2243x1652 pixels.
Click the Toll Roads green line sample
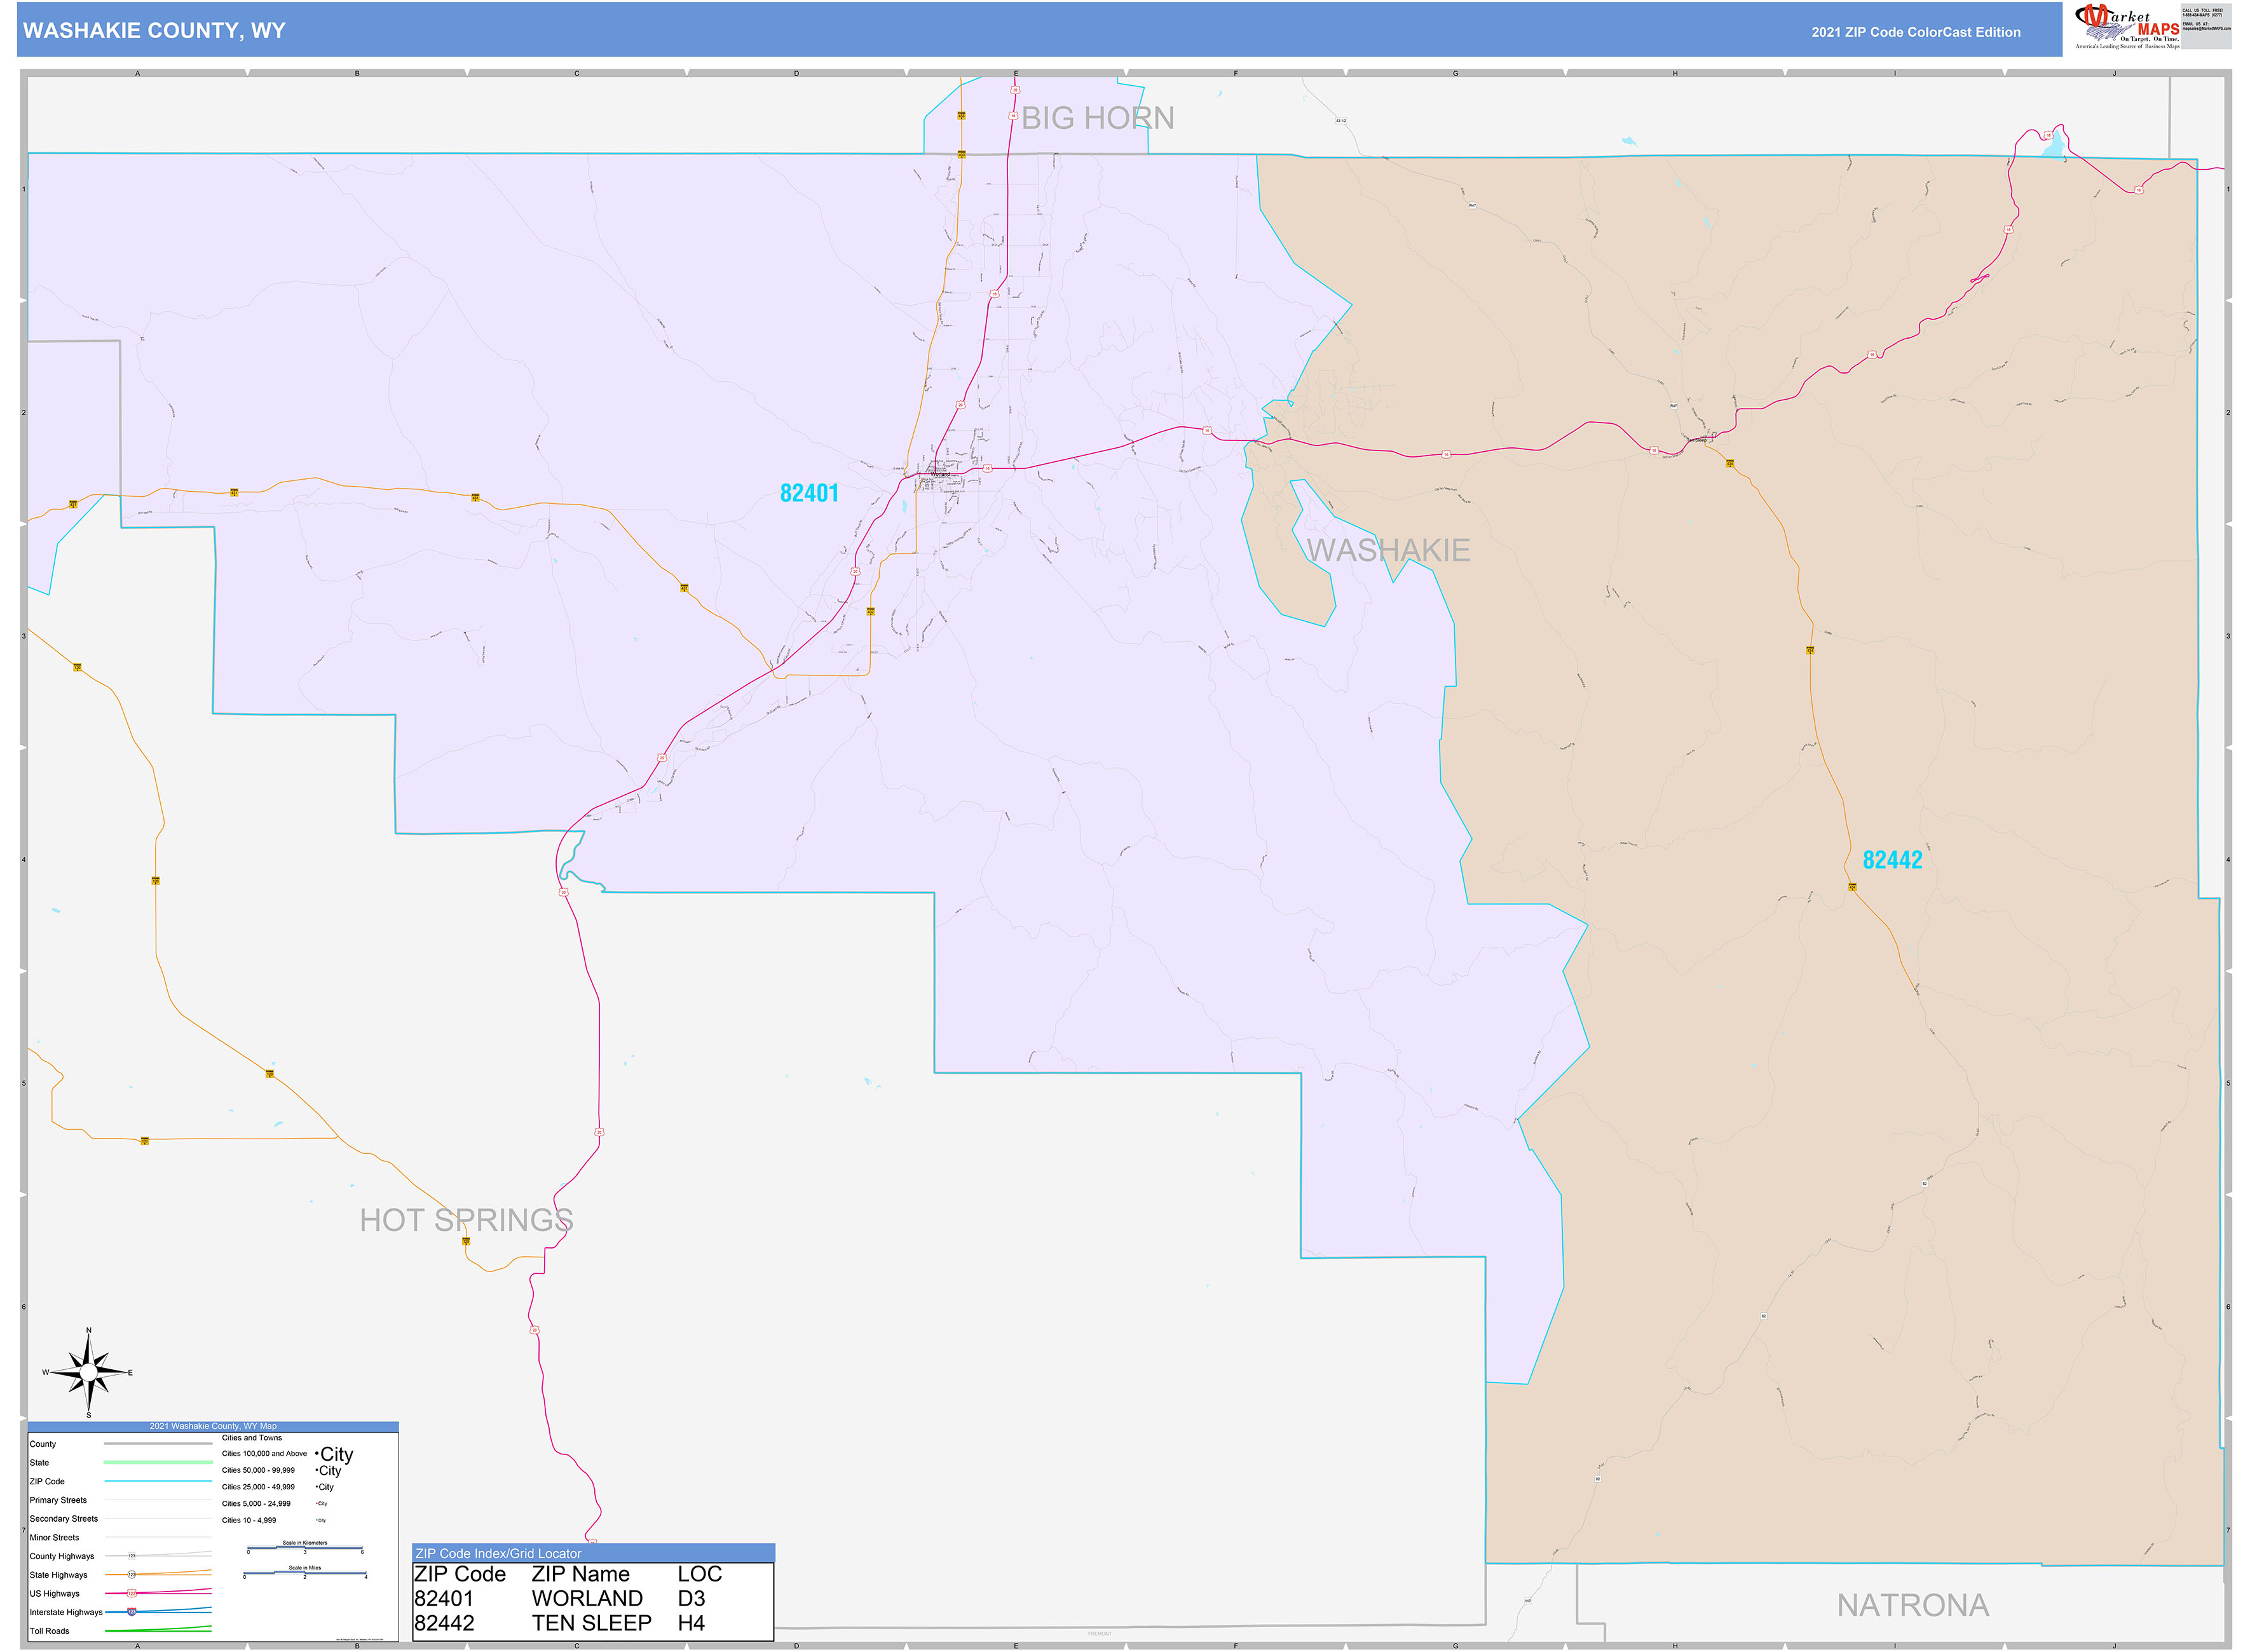click(x=158, y=1630)
